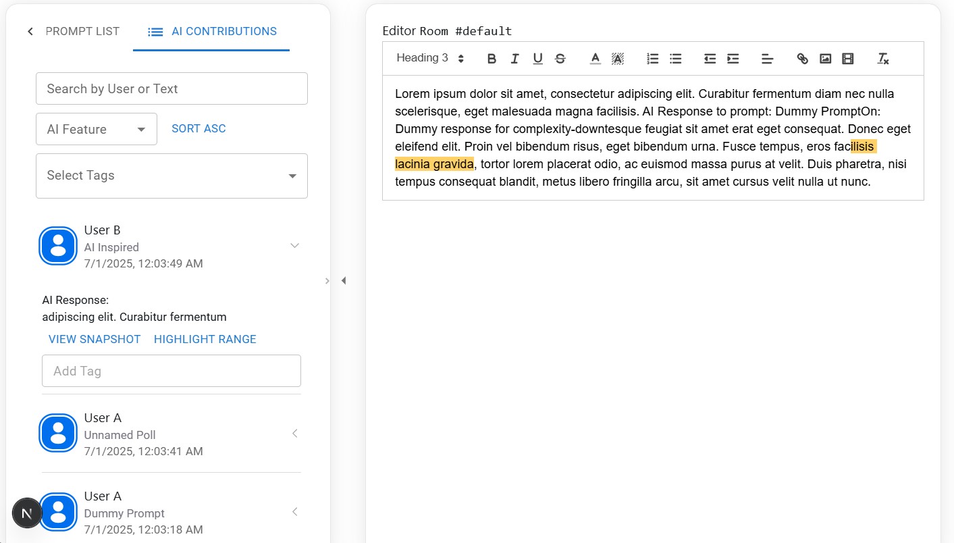Click the Unnamed Poll User A avatar

click(x=58, y=434)
